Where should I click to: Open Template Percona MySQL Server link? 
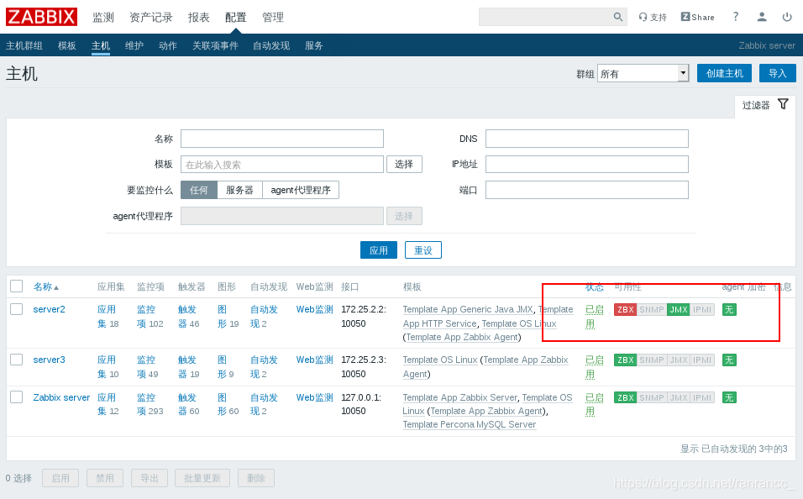tap(469, 425)
